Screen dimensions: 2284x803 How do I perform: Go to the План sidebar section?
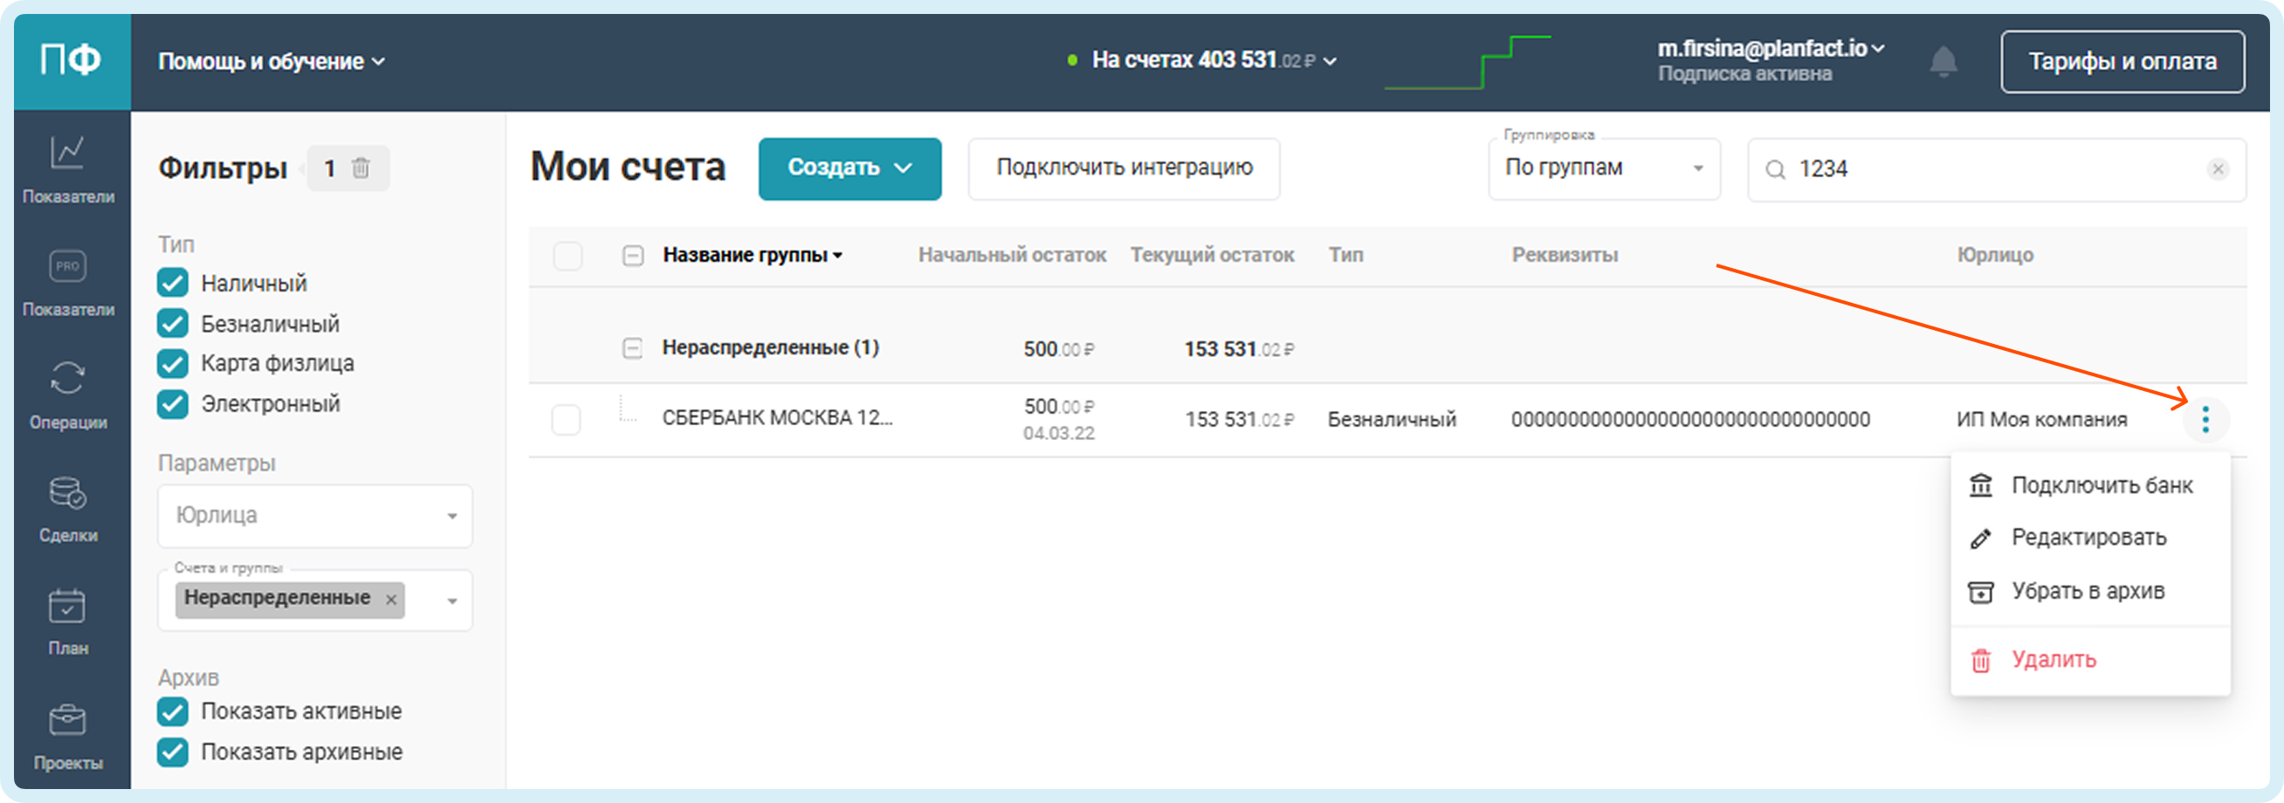click(68, 622)
